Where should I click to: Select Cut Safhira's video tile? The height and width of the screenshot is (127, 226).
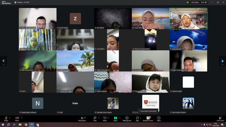click(113, 40)
